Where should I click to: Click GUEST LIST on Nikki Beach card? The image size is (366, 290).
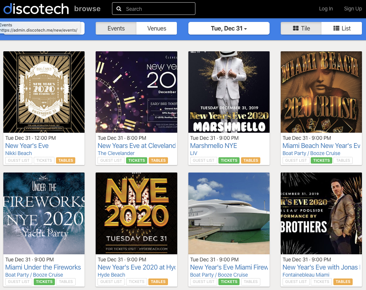[19, 160]
